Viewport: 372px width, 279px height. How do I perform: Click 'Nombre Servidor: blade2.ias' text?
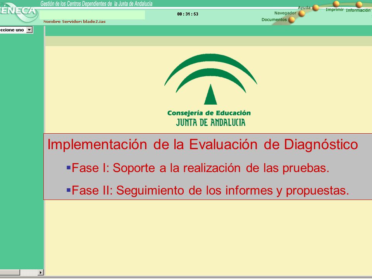(74, 22)
